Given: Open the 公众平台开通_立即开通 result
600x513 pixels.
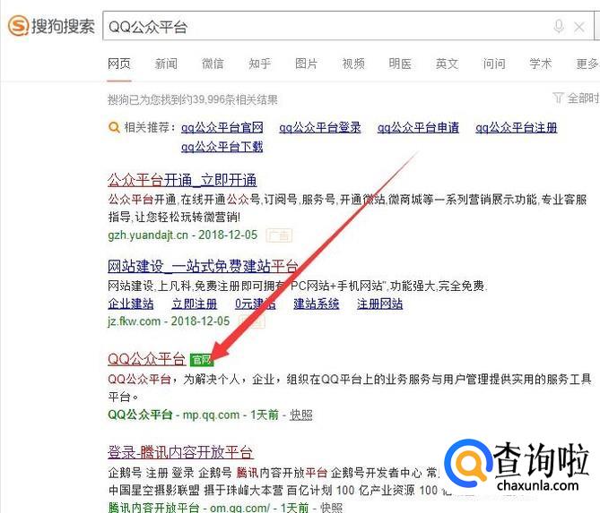Looking at the screenshot, I should [182, 180].
